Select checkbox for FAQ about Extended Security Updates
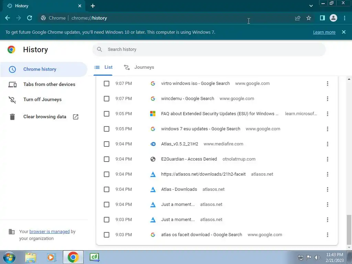 (x=107, y=114)
